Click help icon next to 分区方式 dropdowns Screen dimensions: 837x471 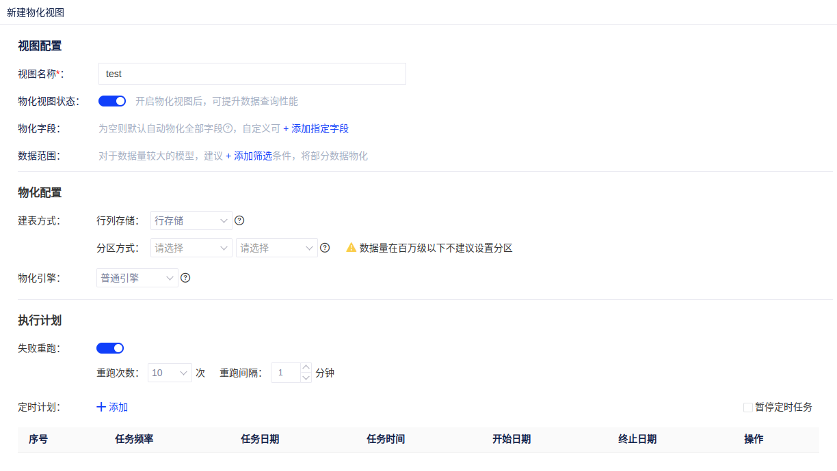click(x=325, y=248)
